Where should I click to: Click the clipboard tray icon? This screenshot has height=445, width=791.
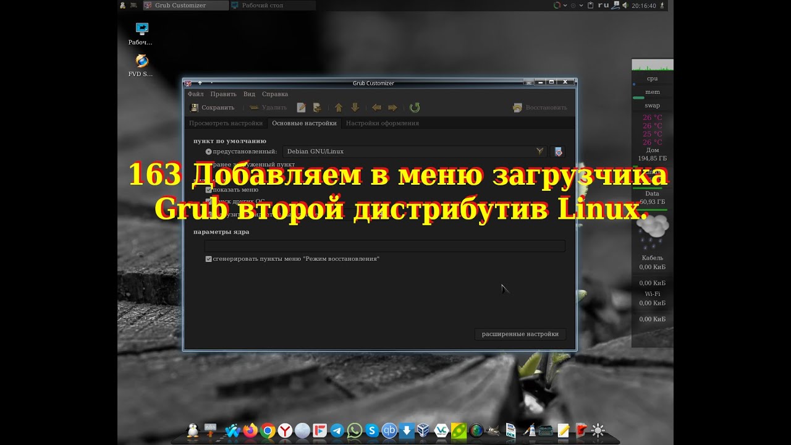(591, 6)
